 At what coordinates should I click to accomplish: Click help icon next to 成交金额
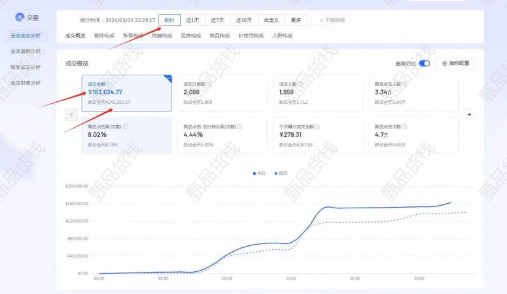[x=107, y=84]
